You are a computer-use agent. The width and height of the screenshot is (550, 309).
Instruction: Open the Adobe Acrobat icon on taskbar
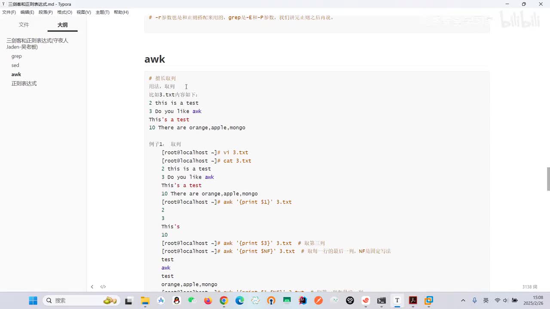coord(413,300)
